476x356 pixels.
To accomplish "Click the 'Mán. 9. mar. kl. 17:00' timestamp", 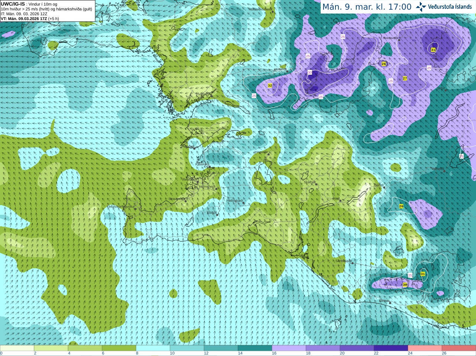I will 367,7.
